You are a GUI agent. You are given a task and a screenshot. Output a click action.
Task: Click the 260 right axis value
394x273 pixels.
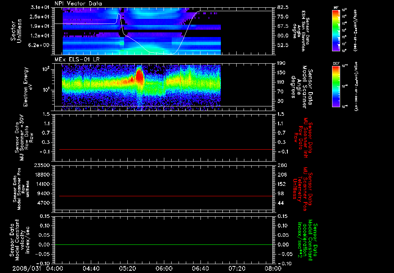pos(282,165)
